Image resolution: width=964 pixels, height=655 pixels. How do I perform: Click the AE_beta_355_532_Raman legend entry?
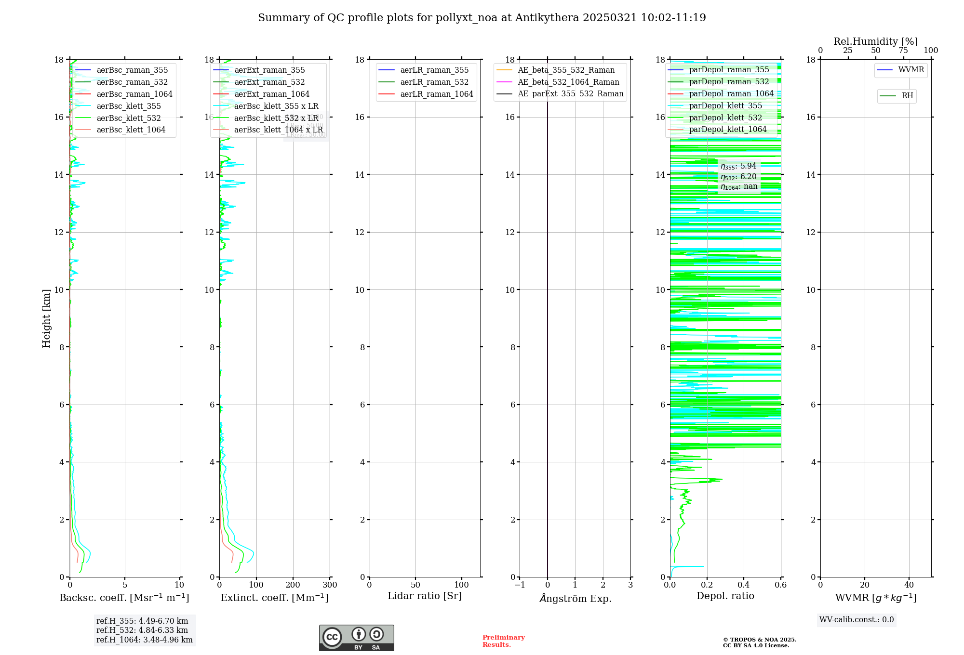point(556,70)
